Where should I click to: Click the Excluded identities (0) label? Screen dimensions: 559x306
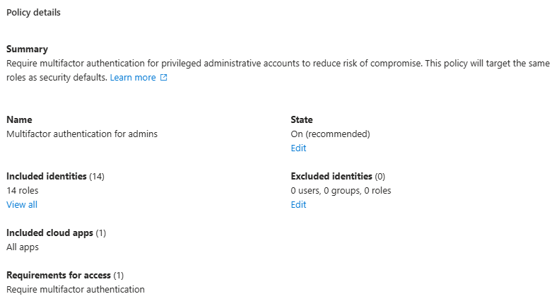click(x=338, y=177)
